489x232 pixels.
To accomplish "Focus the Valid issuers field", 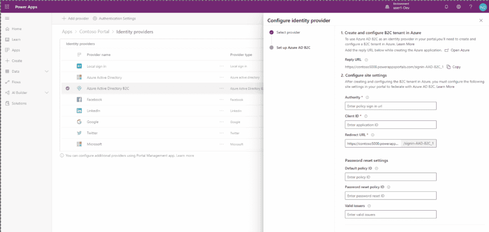I will (x=390, y=215).
